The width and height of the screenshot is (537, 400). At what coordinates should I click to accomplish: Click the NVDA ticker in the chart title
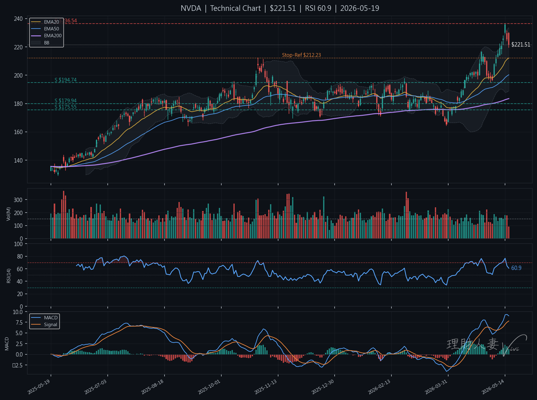tap(191, 8)
